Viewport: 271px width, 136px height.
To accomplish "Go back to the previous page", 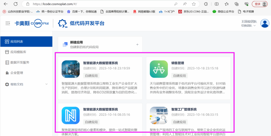I will (6, 4).
